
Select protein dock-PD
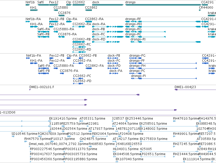tap(114, 66)
